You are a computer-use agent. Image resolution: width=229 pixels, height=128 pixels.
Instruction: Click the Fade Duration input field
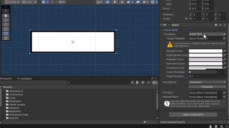tap(207, 76)
